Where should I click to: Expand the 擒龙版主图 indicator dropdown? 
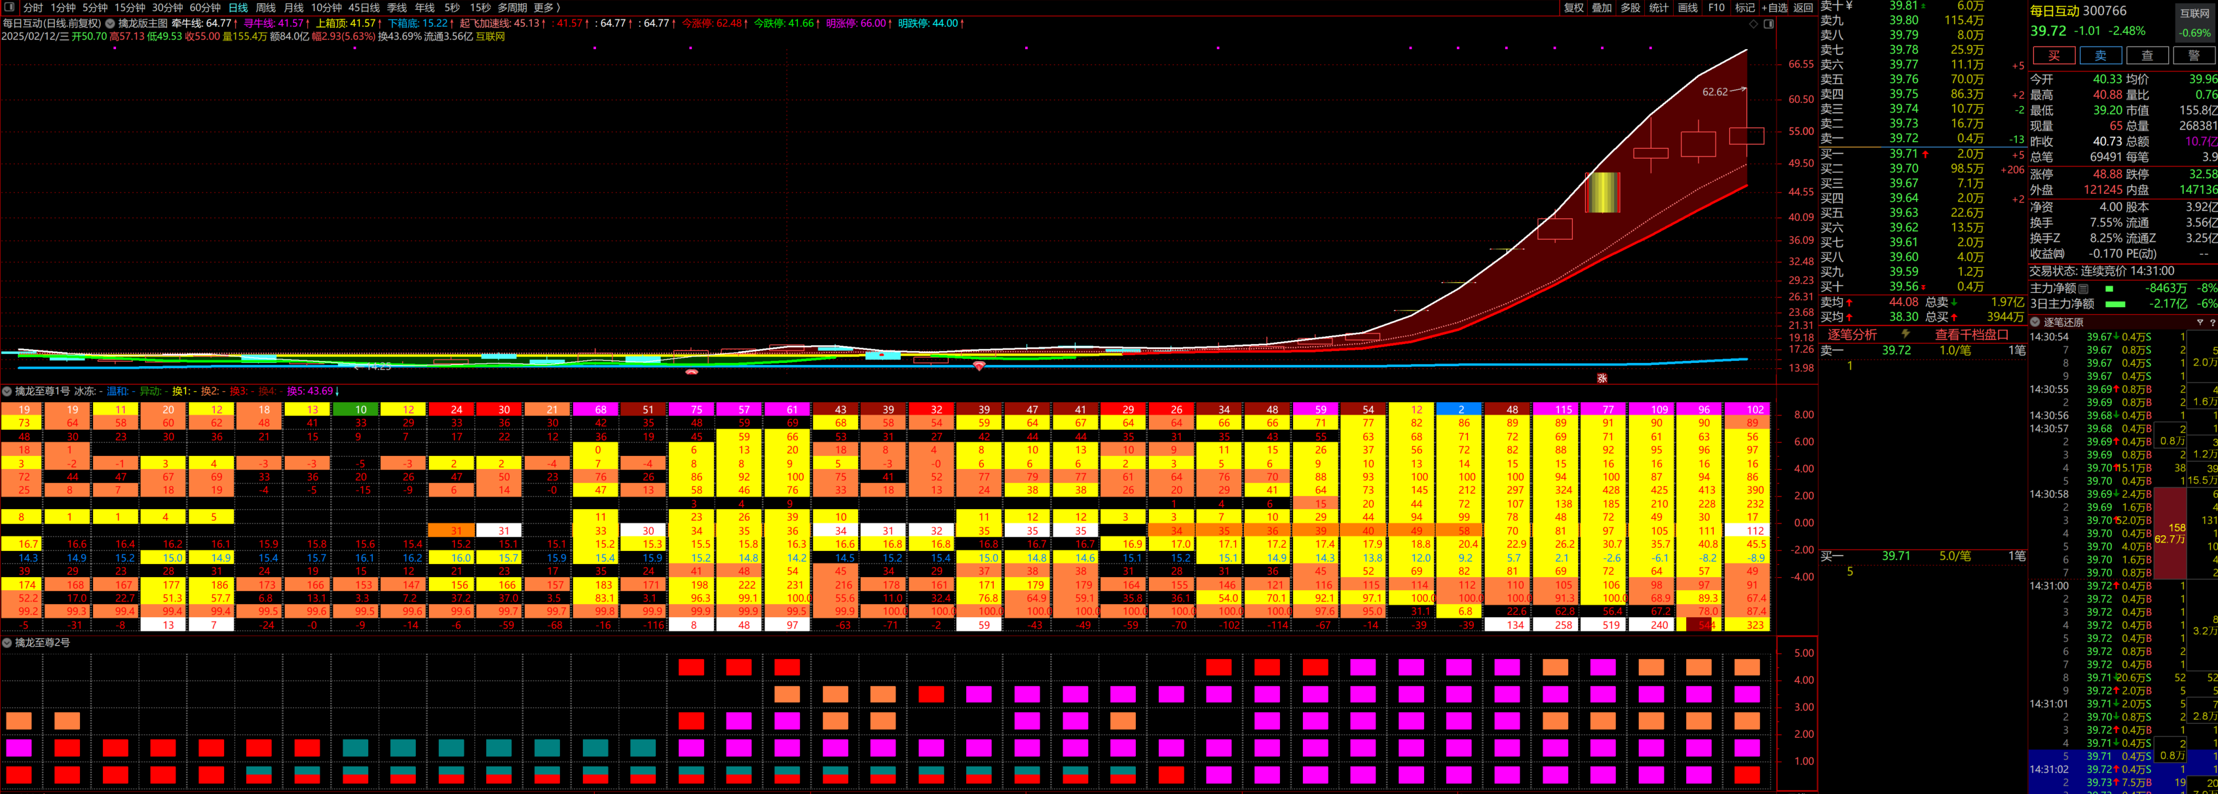tap(110, 23)
